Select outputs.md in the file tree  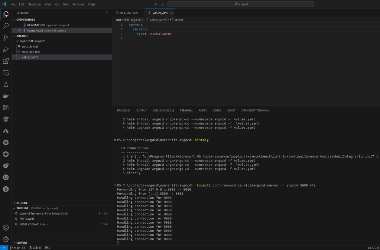(x=62, y=46)
